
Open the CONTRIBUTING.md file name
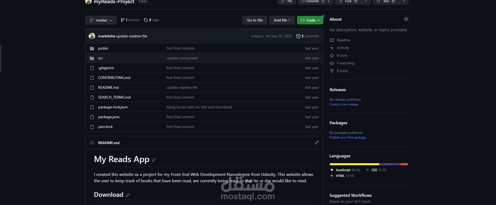[114, 78]
